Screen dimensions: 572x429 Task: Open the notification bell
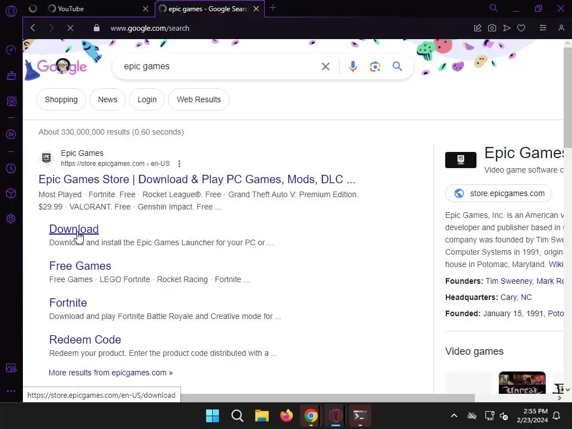point(557,416)
